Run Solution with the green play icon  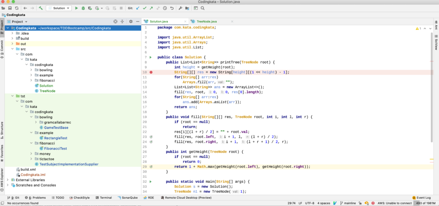tap(77, 9)
